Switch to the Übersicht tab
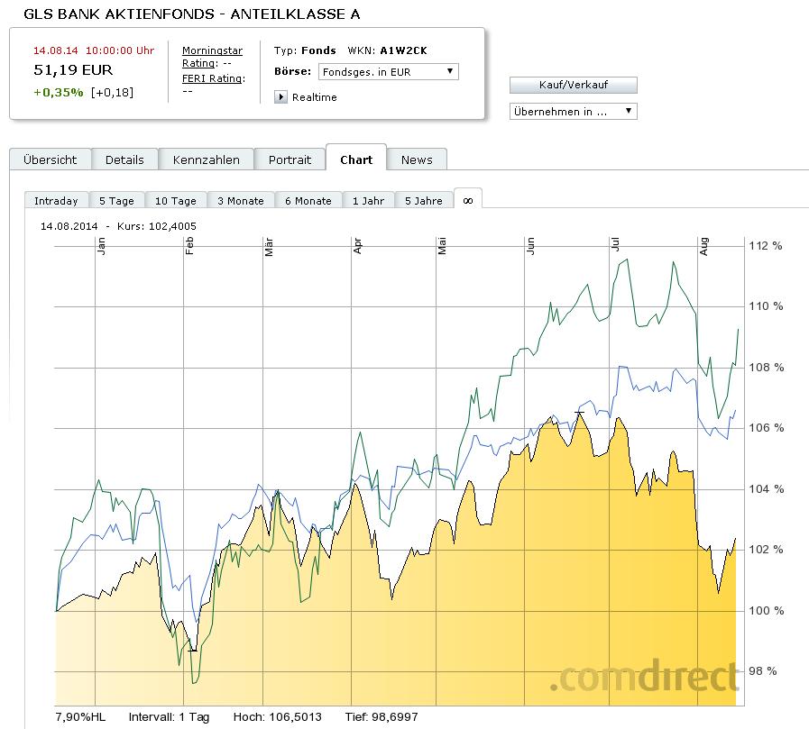This screenshot has height=729, width=809. [x=51, y=159]
